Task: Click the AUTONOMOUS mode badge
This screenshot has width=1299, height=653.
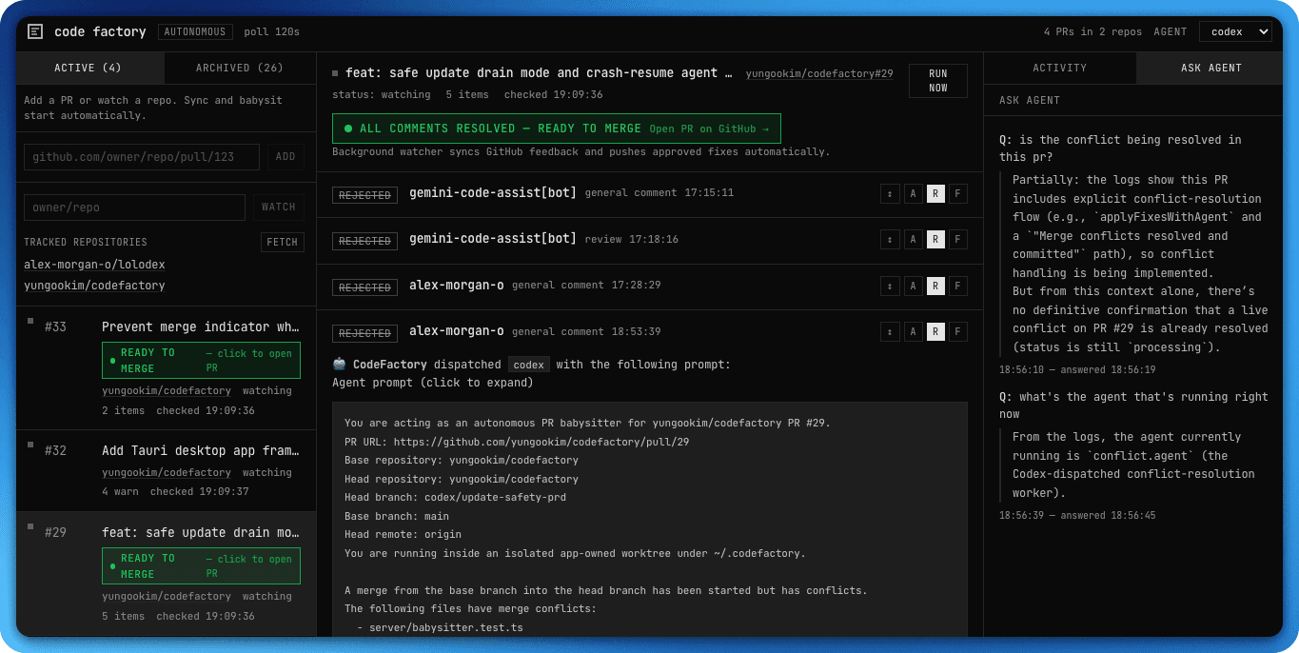Action: point(195,31)
